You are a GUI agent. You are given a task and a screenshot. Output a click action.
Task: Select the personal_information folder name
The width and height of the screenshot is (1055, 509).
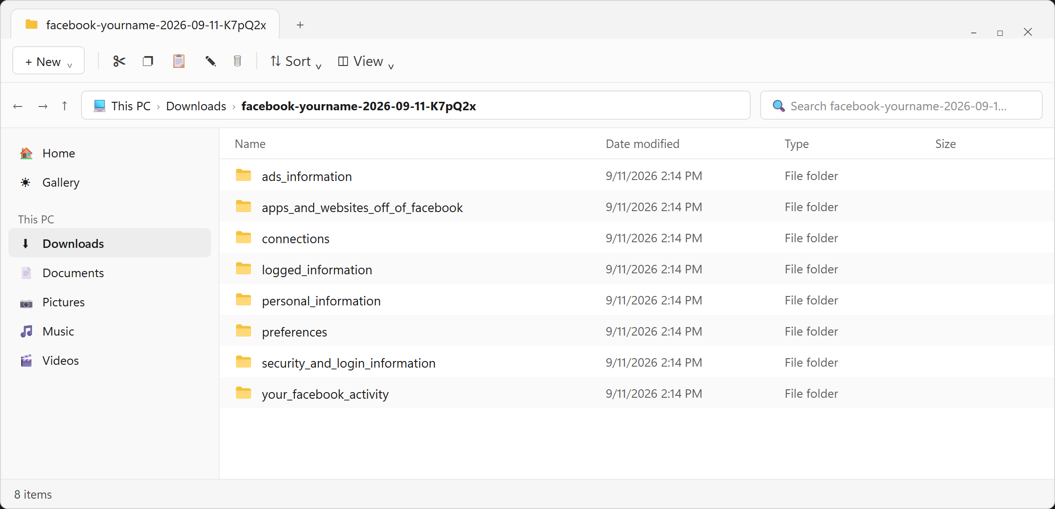[x=321, y=301]
